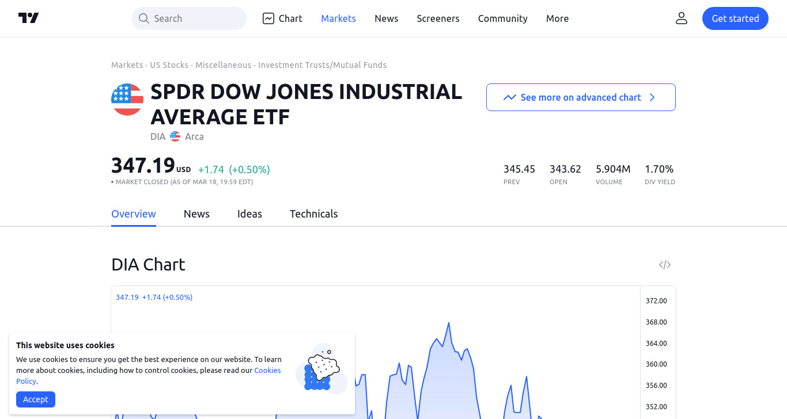787x419 pixels.
Task: Open the user profile icon
Action: coord(682,18)
